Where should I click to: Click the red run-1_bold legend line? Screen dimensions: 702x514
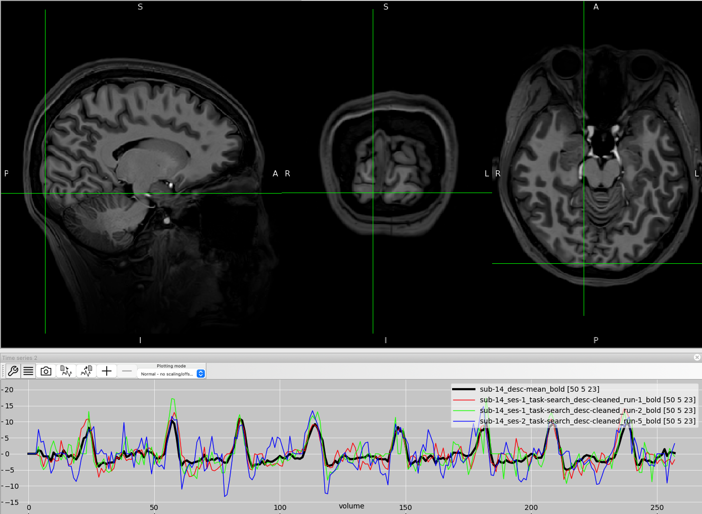click(464, 400)
